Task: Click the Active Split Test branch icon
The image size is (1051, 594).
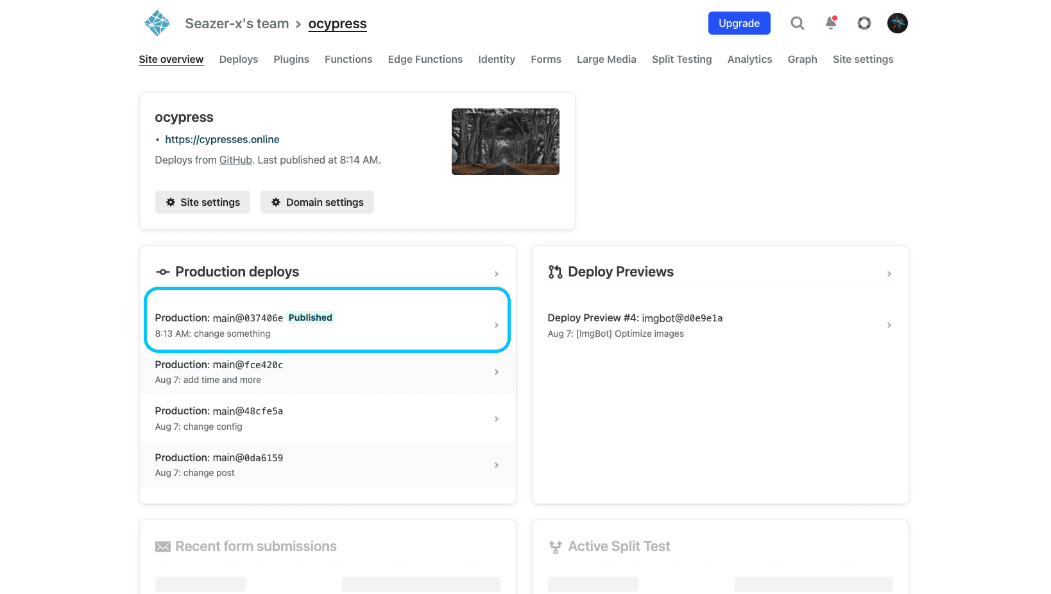Action: [555, 547]
